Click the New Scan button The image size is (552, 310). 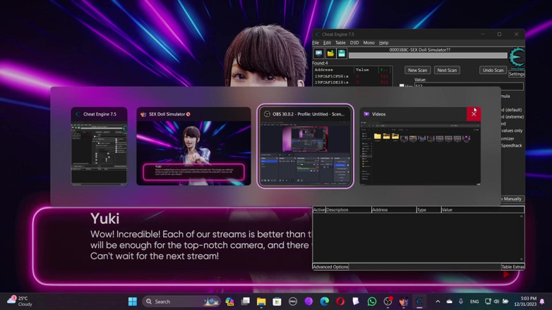(x=417, y=70)
